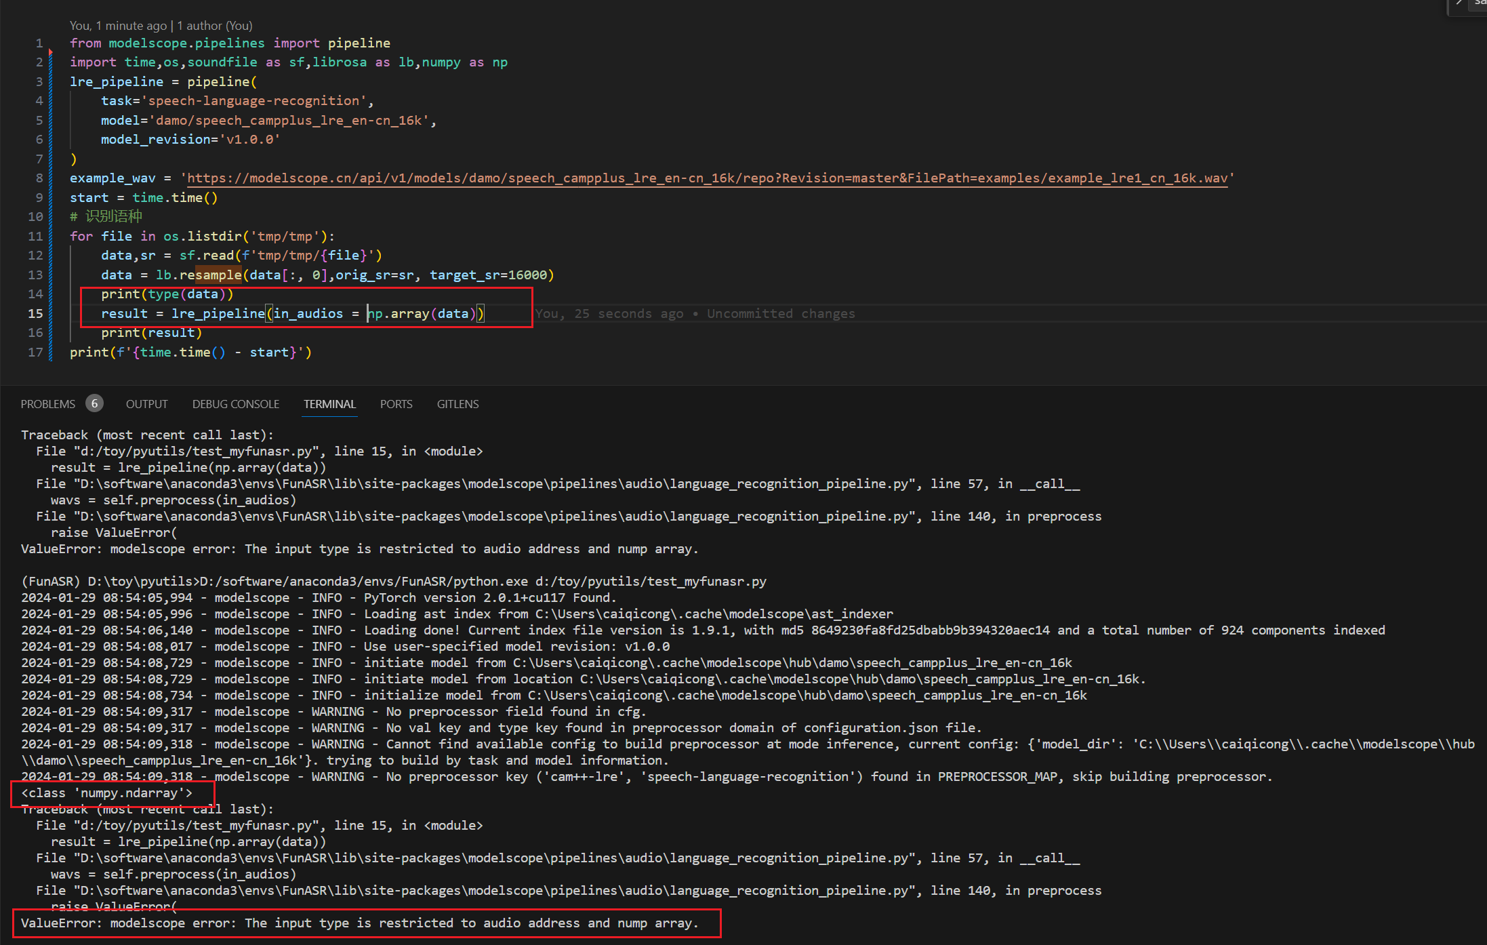1487x945 pixels.
Task: Click 'print(result)' on line 16
Action: point(152,333)
